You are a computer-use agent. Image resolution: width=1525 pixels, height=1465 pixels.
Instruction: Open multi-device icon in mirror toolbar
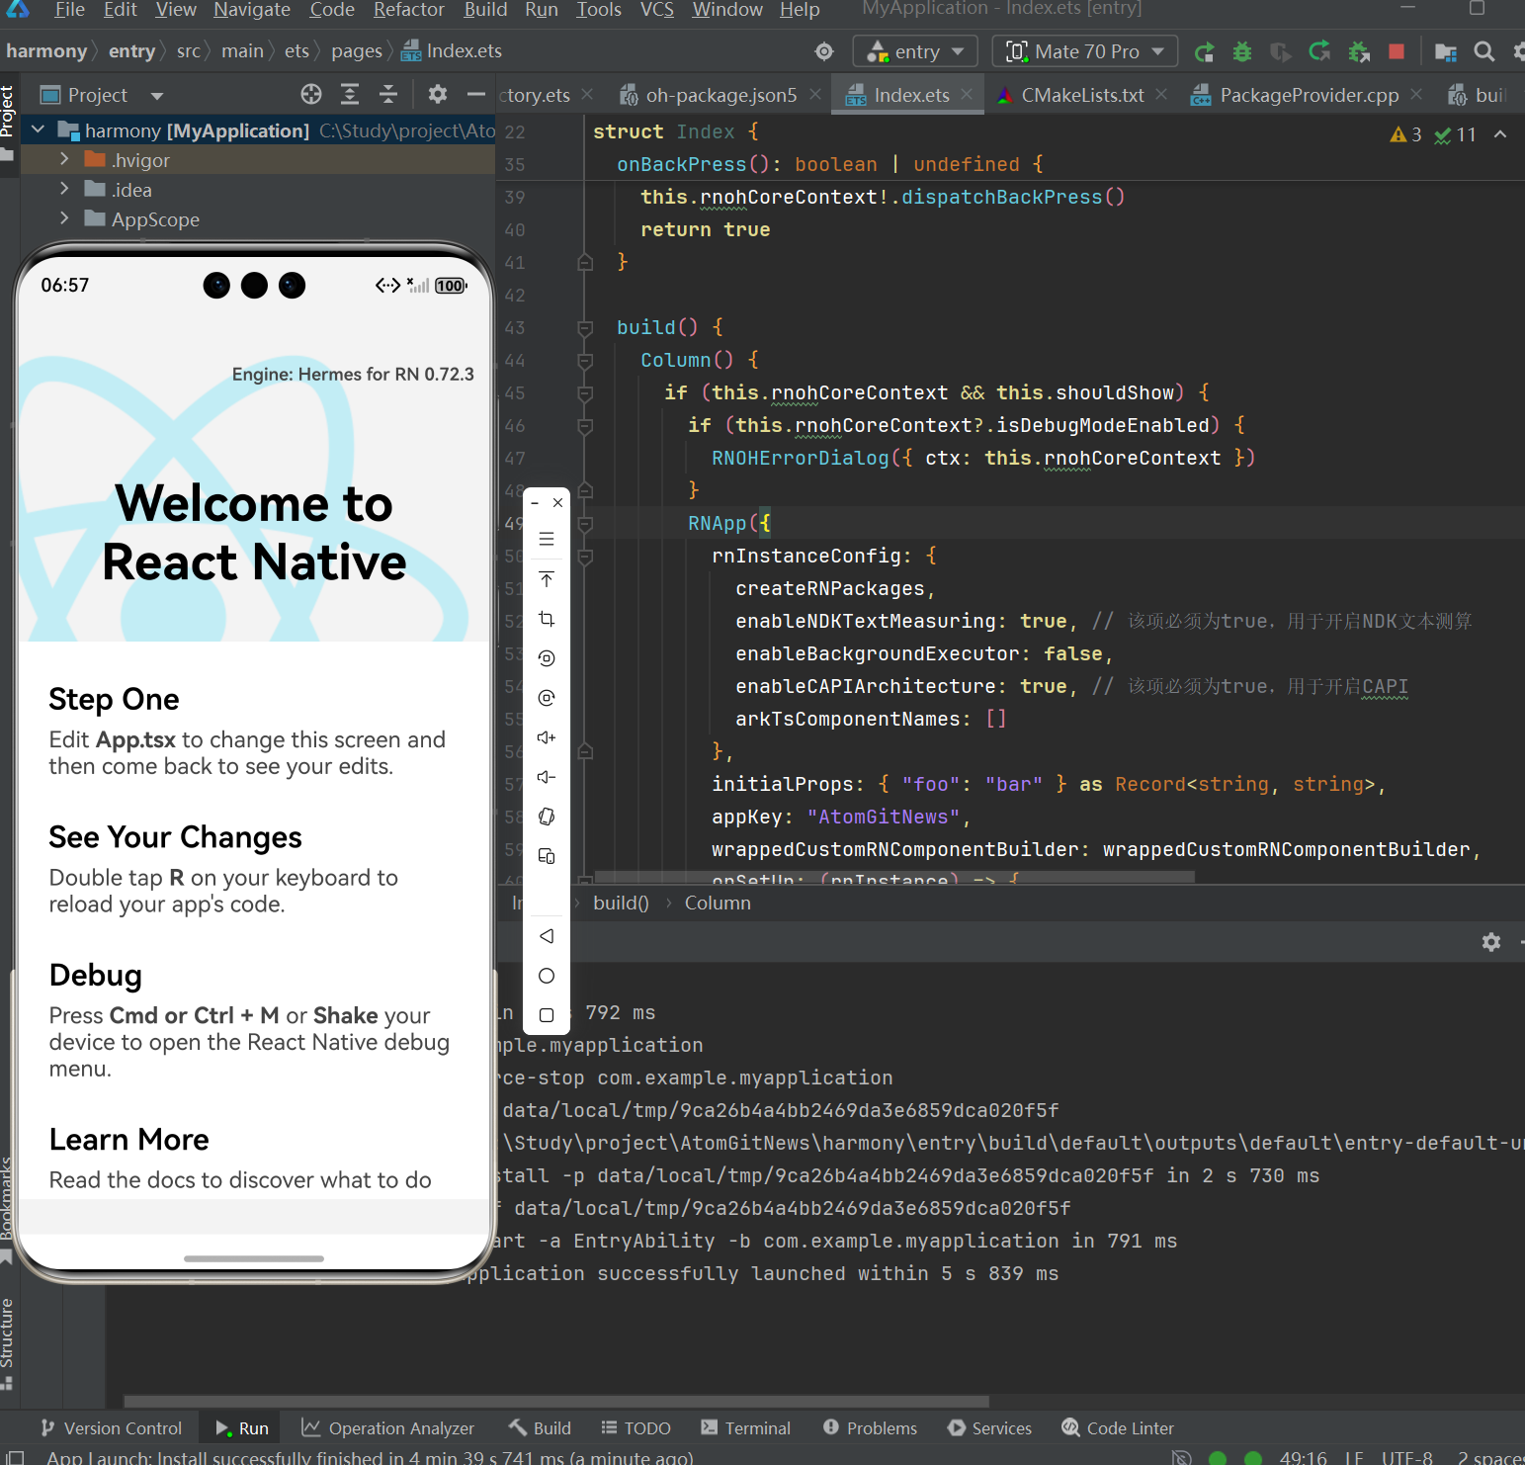547,856
